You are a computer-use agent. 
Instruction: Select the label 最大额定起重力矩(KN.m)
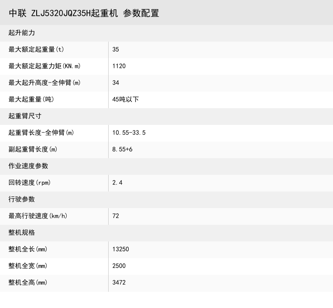(45, 66)
